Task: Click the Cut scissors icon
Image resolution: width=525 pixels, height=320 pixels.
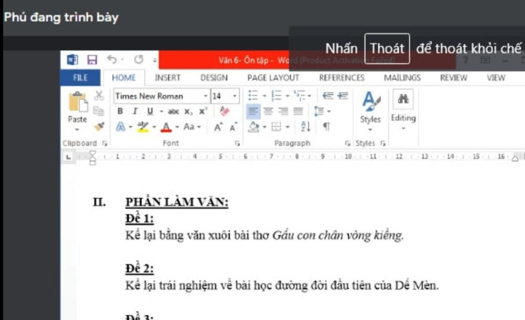Action: coord(99,96)
